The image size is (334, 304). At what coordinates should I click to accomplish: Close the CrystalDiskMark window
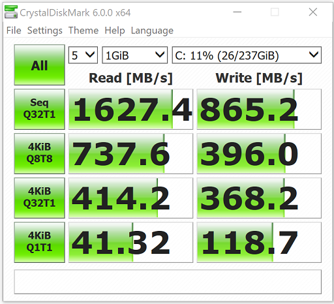(313, 12)
